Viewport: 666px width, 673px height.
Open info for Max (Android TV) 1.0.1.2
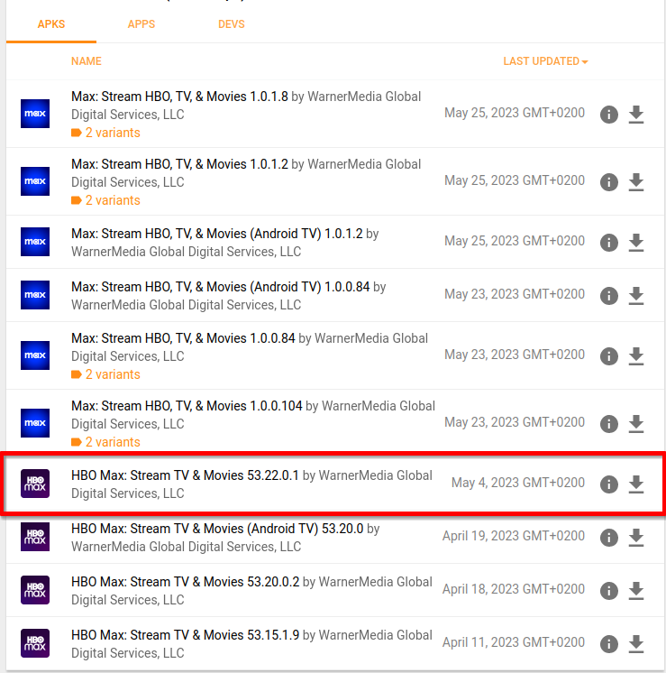click(x=609, y=243)
